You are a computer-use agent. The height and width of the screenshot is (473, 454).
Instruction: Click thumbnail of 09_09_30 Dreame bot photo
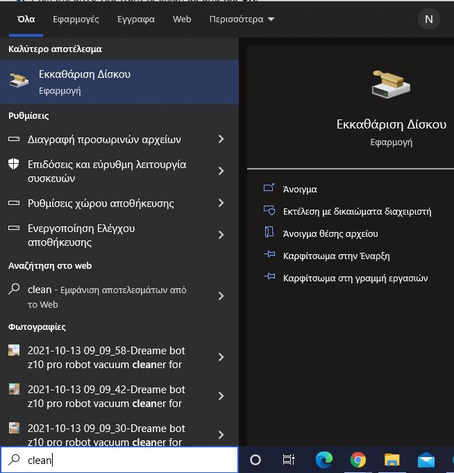[x=14, y=428]
